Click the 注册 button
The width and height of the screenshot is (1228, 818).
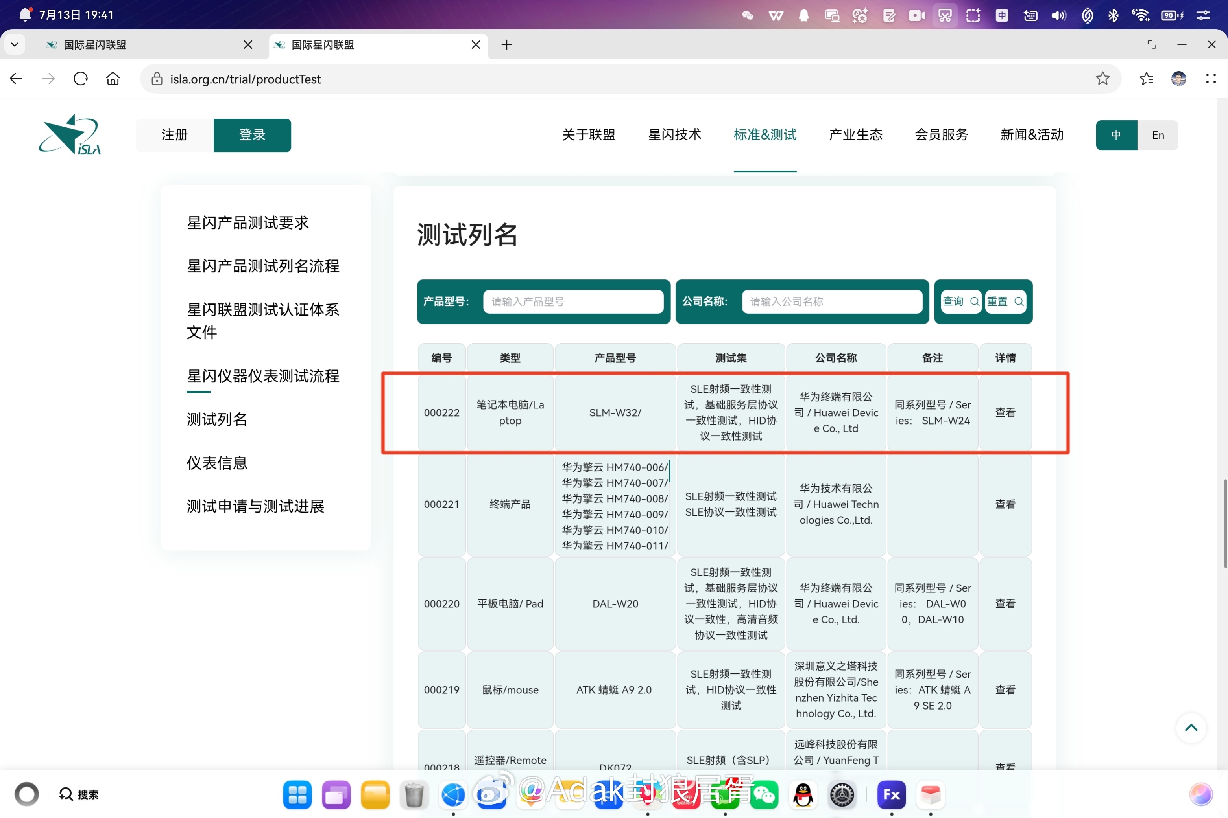pyautogui.click(x=174, y=135)
